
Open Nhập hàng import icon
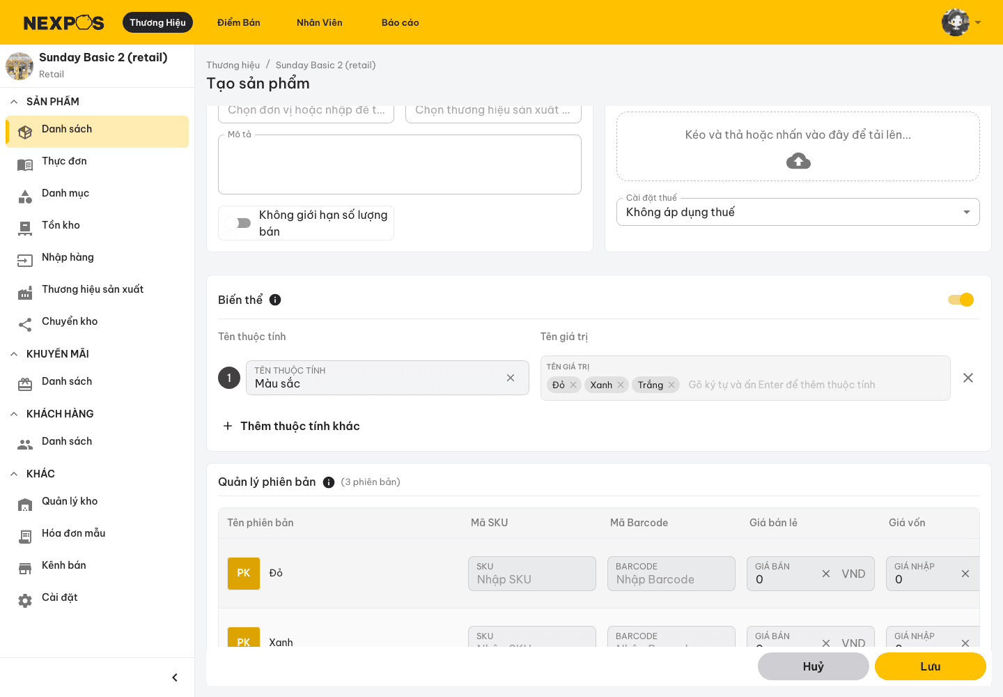(25, 260)
